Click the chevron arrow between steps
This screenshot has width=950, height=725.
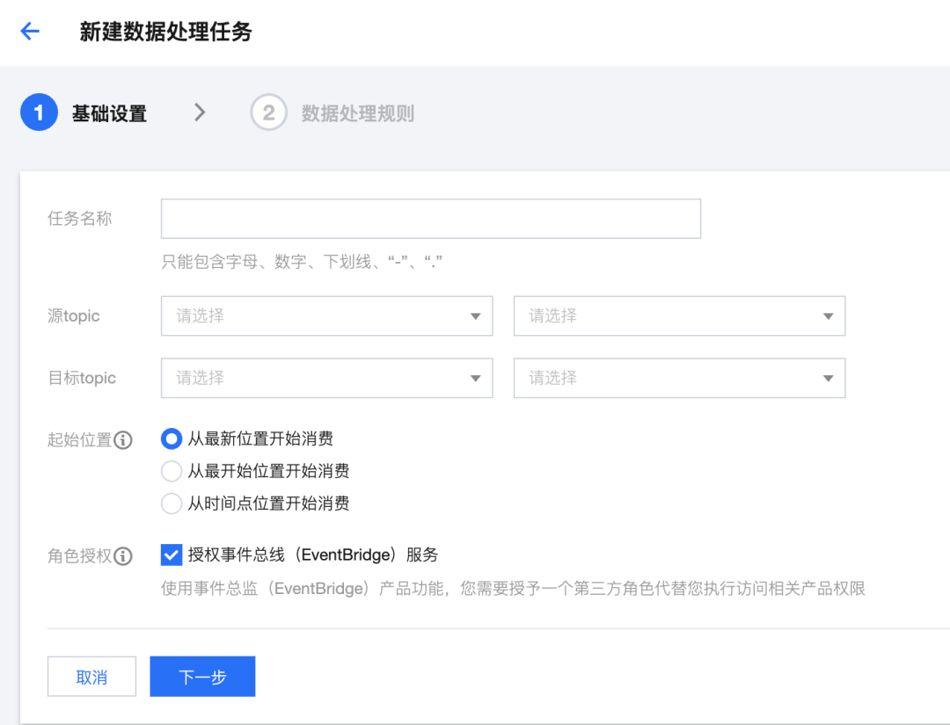(200, 112)
